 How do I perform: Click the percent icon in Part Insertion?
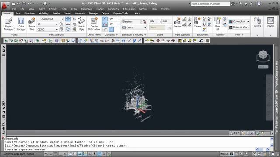click(x=62, y=24)
